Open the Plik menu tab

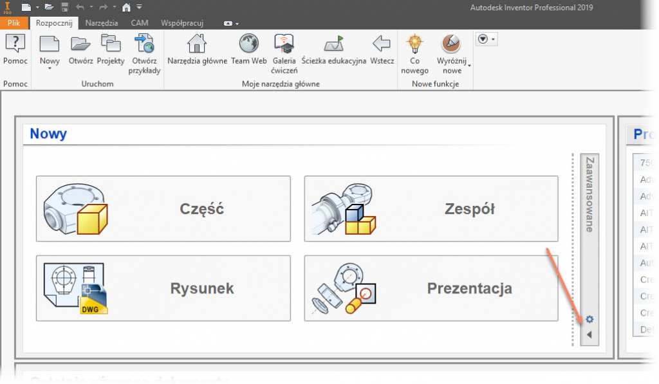pos(14,23)
